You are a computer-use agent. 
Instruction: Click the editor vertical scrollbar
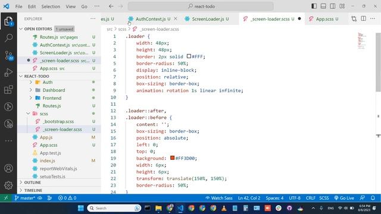pos(379,62)
